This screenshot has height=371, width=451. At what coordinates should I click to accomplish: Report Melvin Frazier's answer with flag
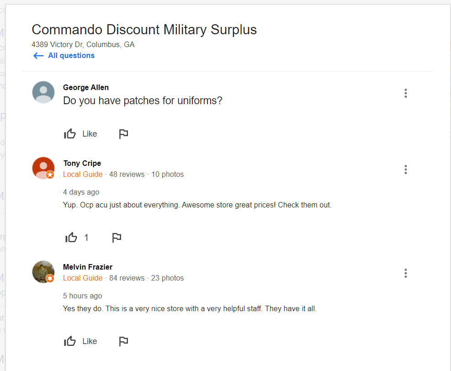[x=123, y=341]
